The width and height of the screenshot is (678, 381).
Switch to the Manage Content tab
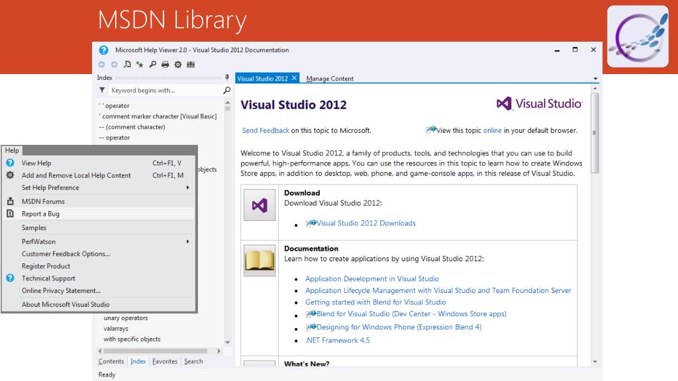(330, 79)
